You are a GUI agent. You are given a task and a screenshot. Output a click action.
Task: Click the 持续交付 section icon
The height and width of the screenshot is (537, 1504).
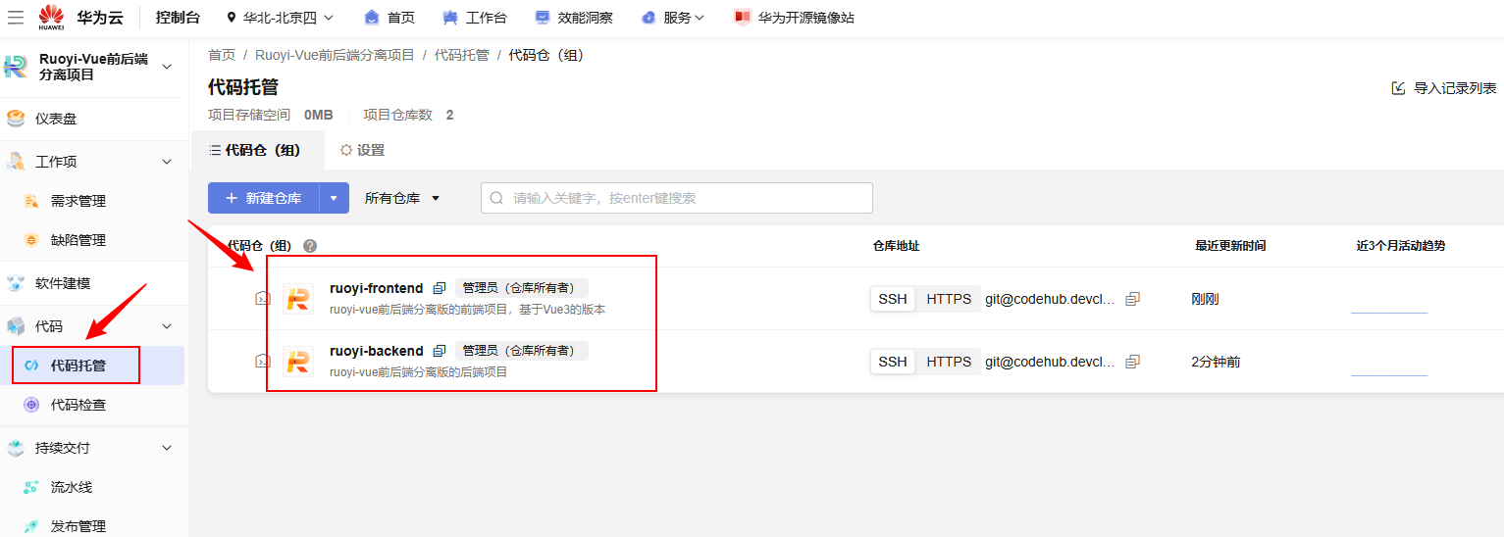click(x=16, y=448)
